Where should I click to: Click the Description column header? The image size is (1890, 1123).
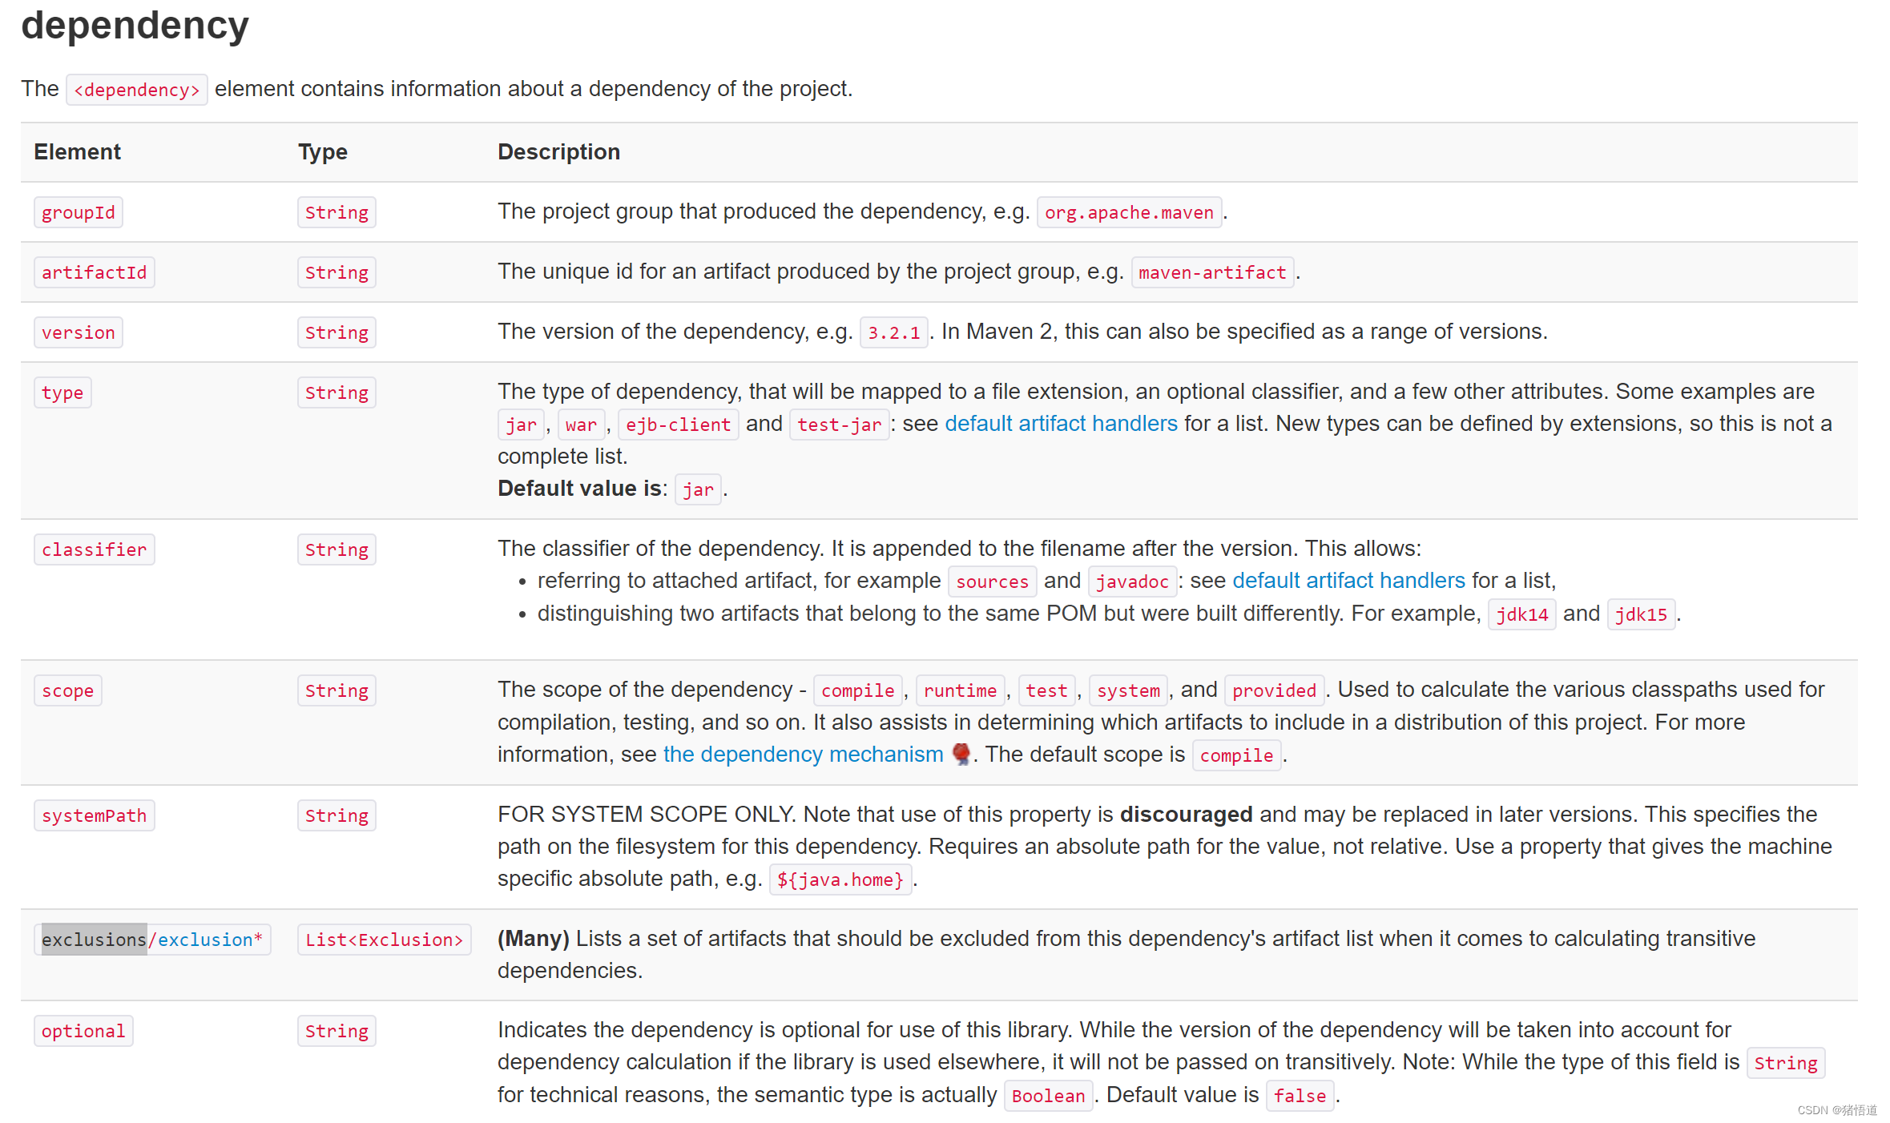[558, 152]
